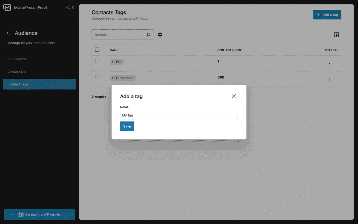Go back to WP Admin
The height and width of the screenshot is (224, 358).
tap(39, 215)
